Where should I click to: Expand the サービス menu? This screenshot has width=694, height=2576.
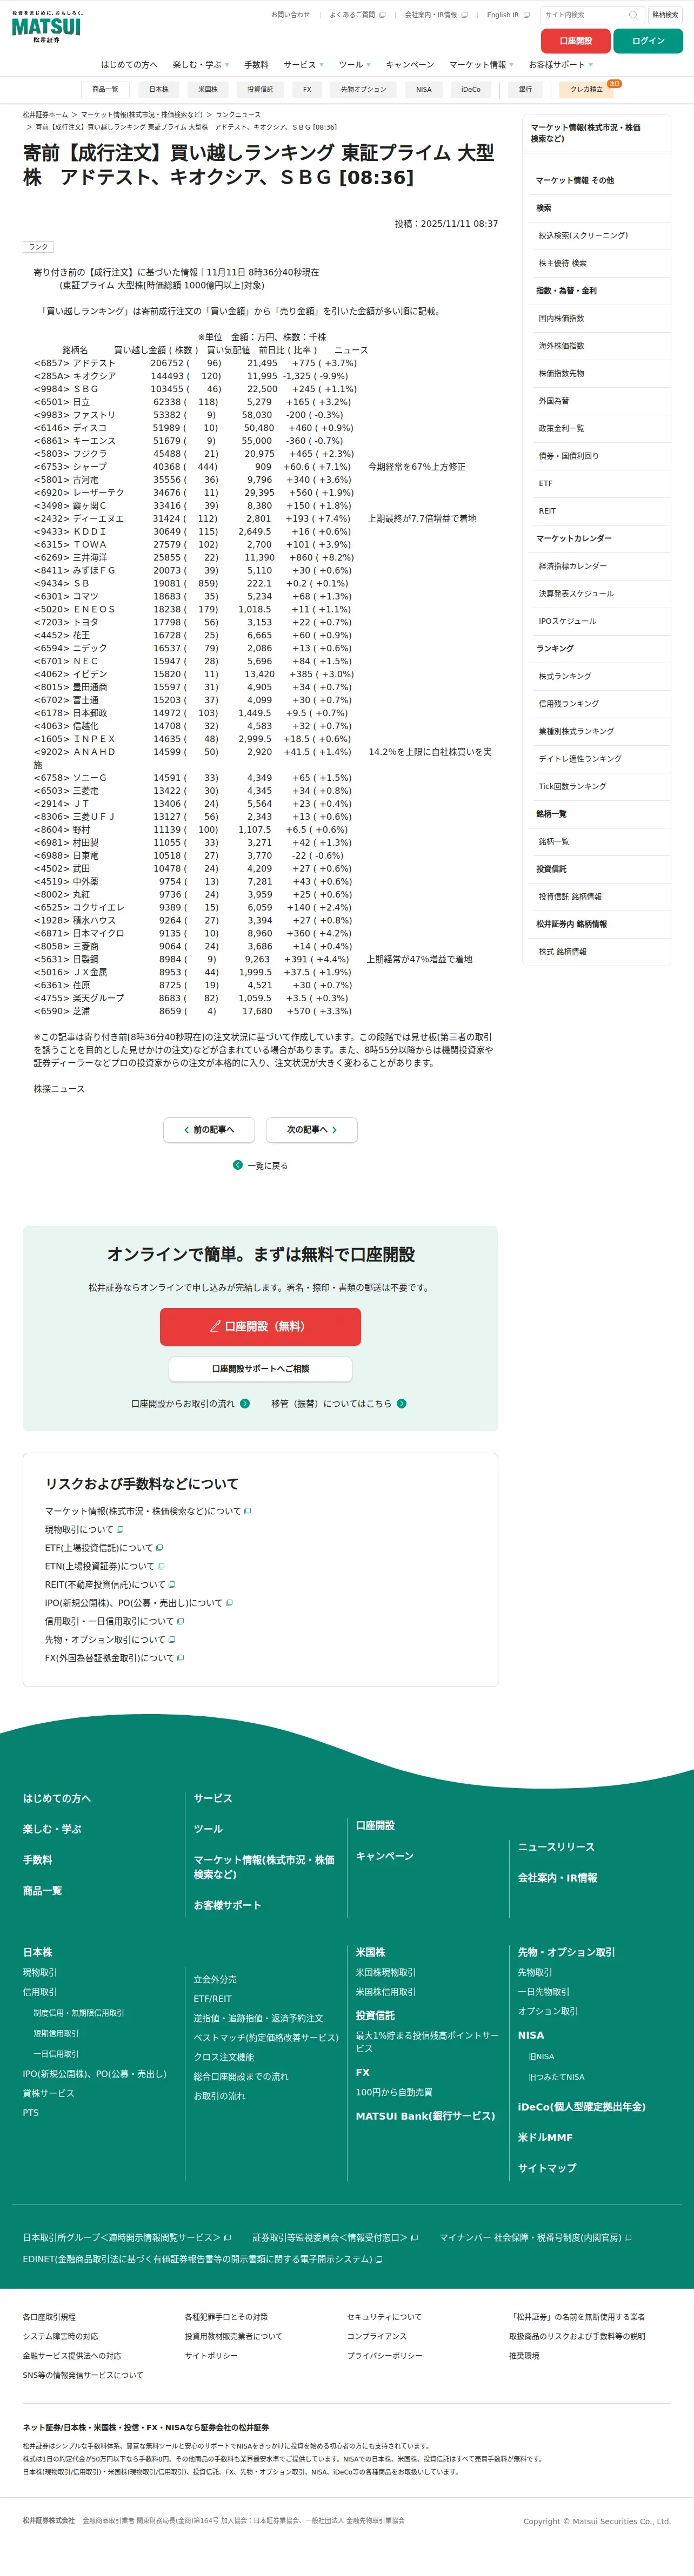click(303, 65)
